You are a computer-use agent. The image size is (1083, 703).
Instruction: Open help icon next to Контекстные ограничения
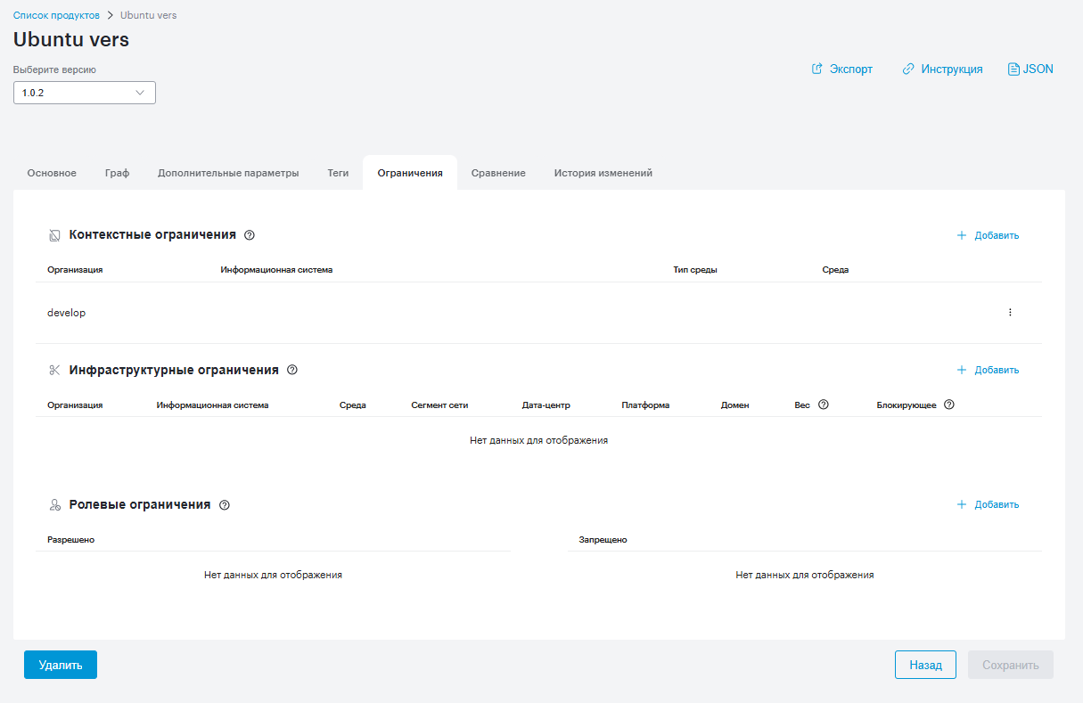(250, 235)
